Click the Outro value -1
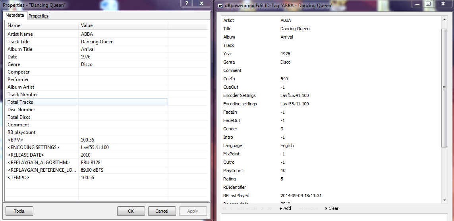This screenshot has height=221, width=454. [283, 162]
